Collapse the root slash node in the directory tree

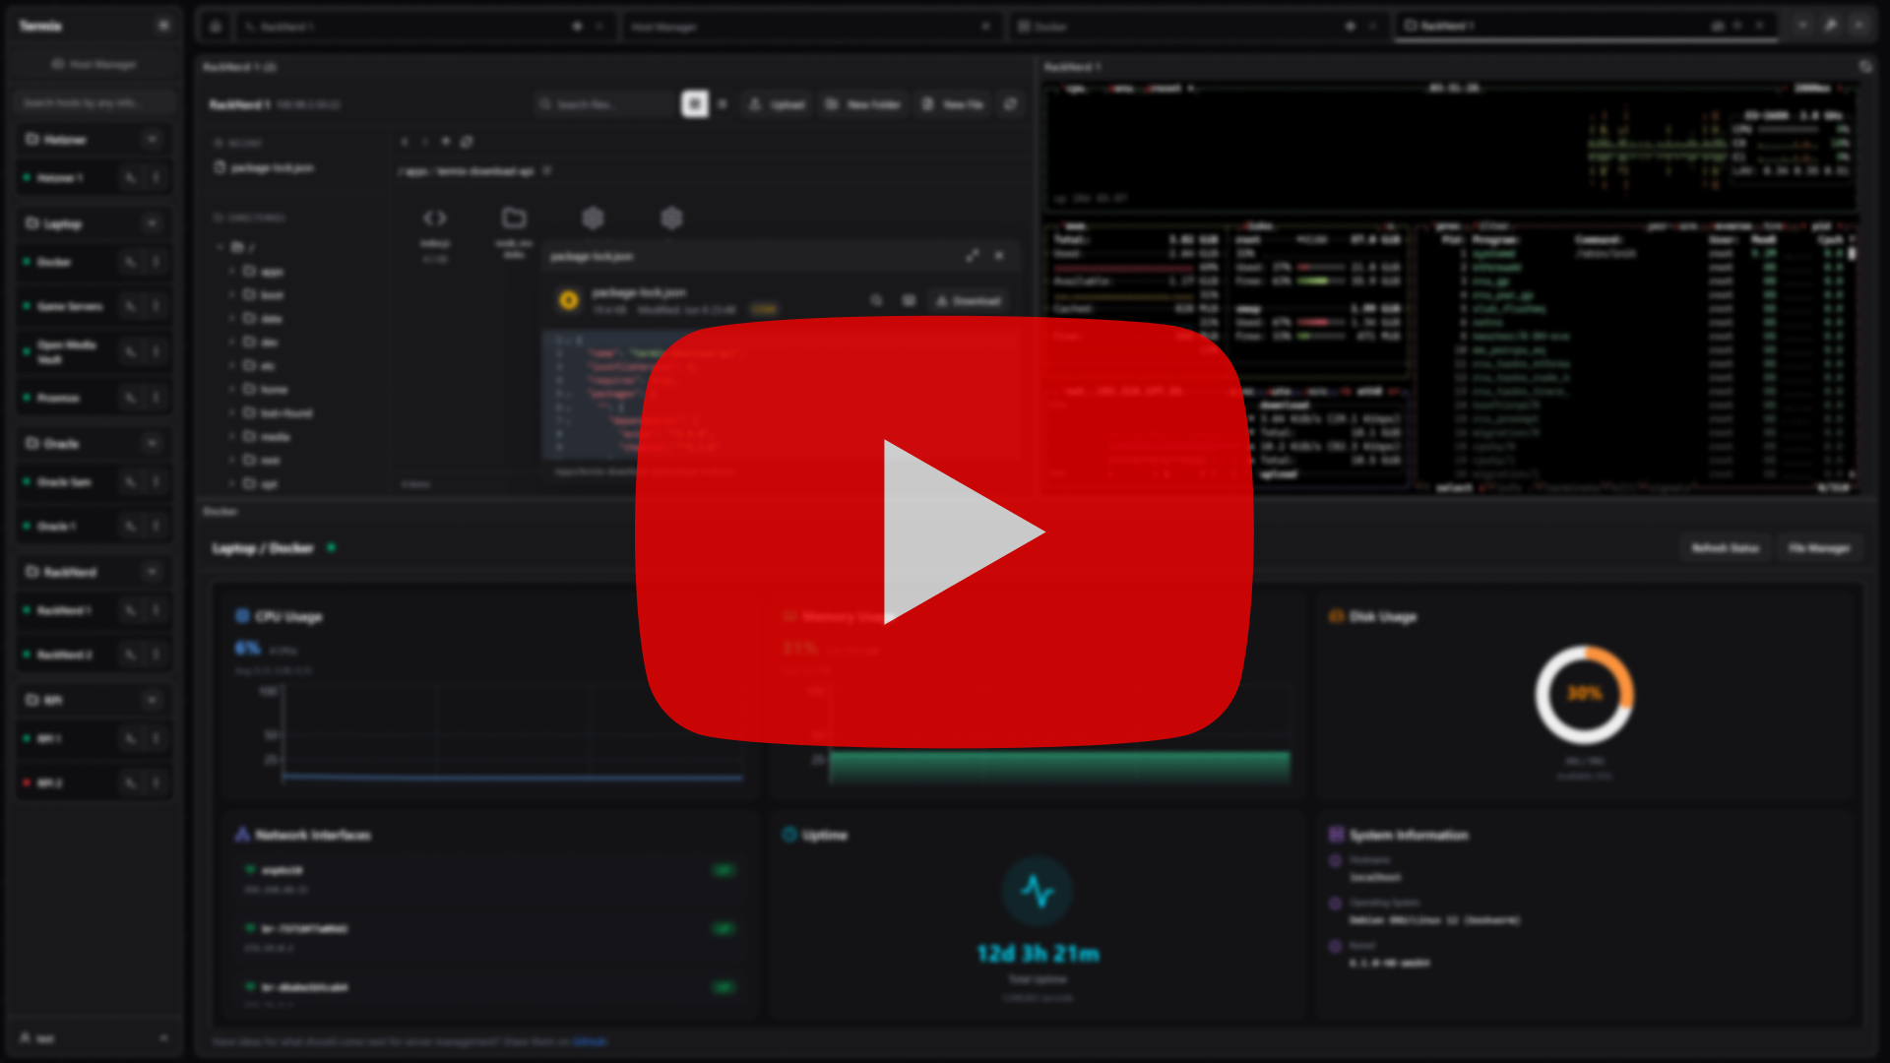tap(220, 247)
